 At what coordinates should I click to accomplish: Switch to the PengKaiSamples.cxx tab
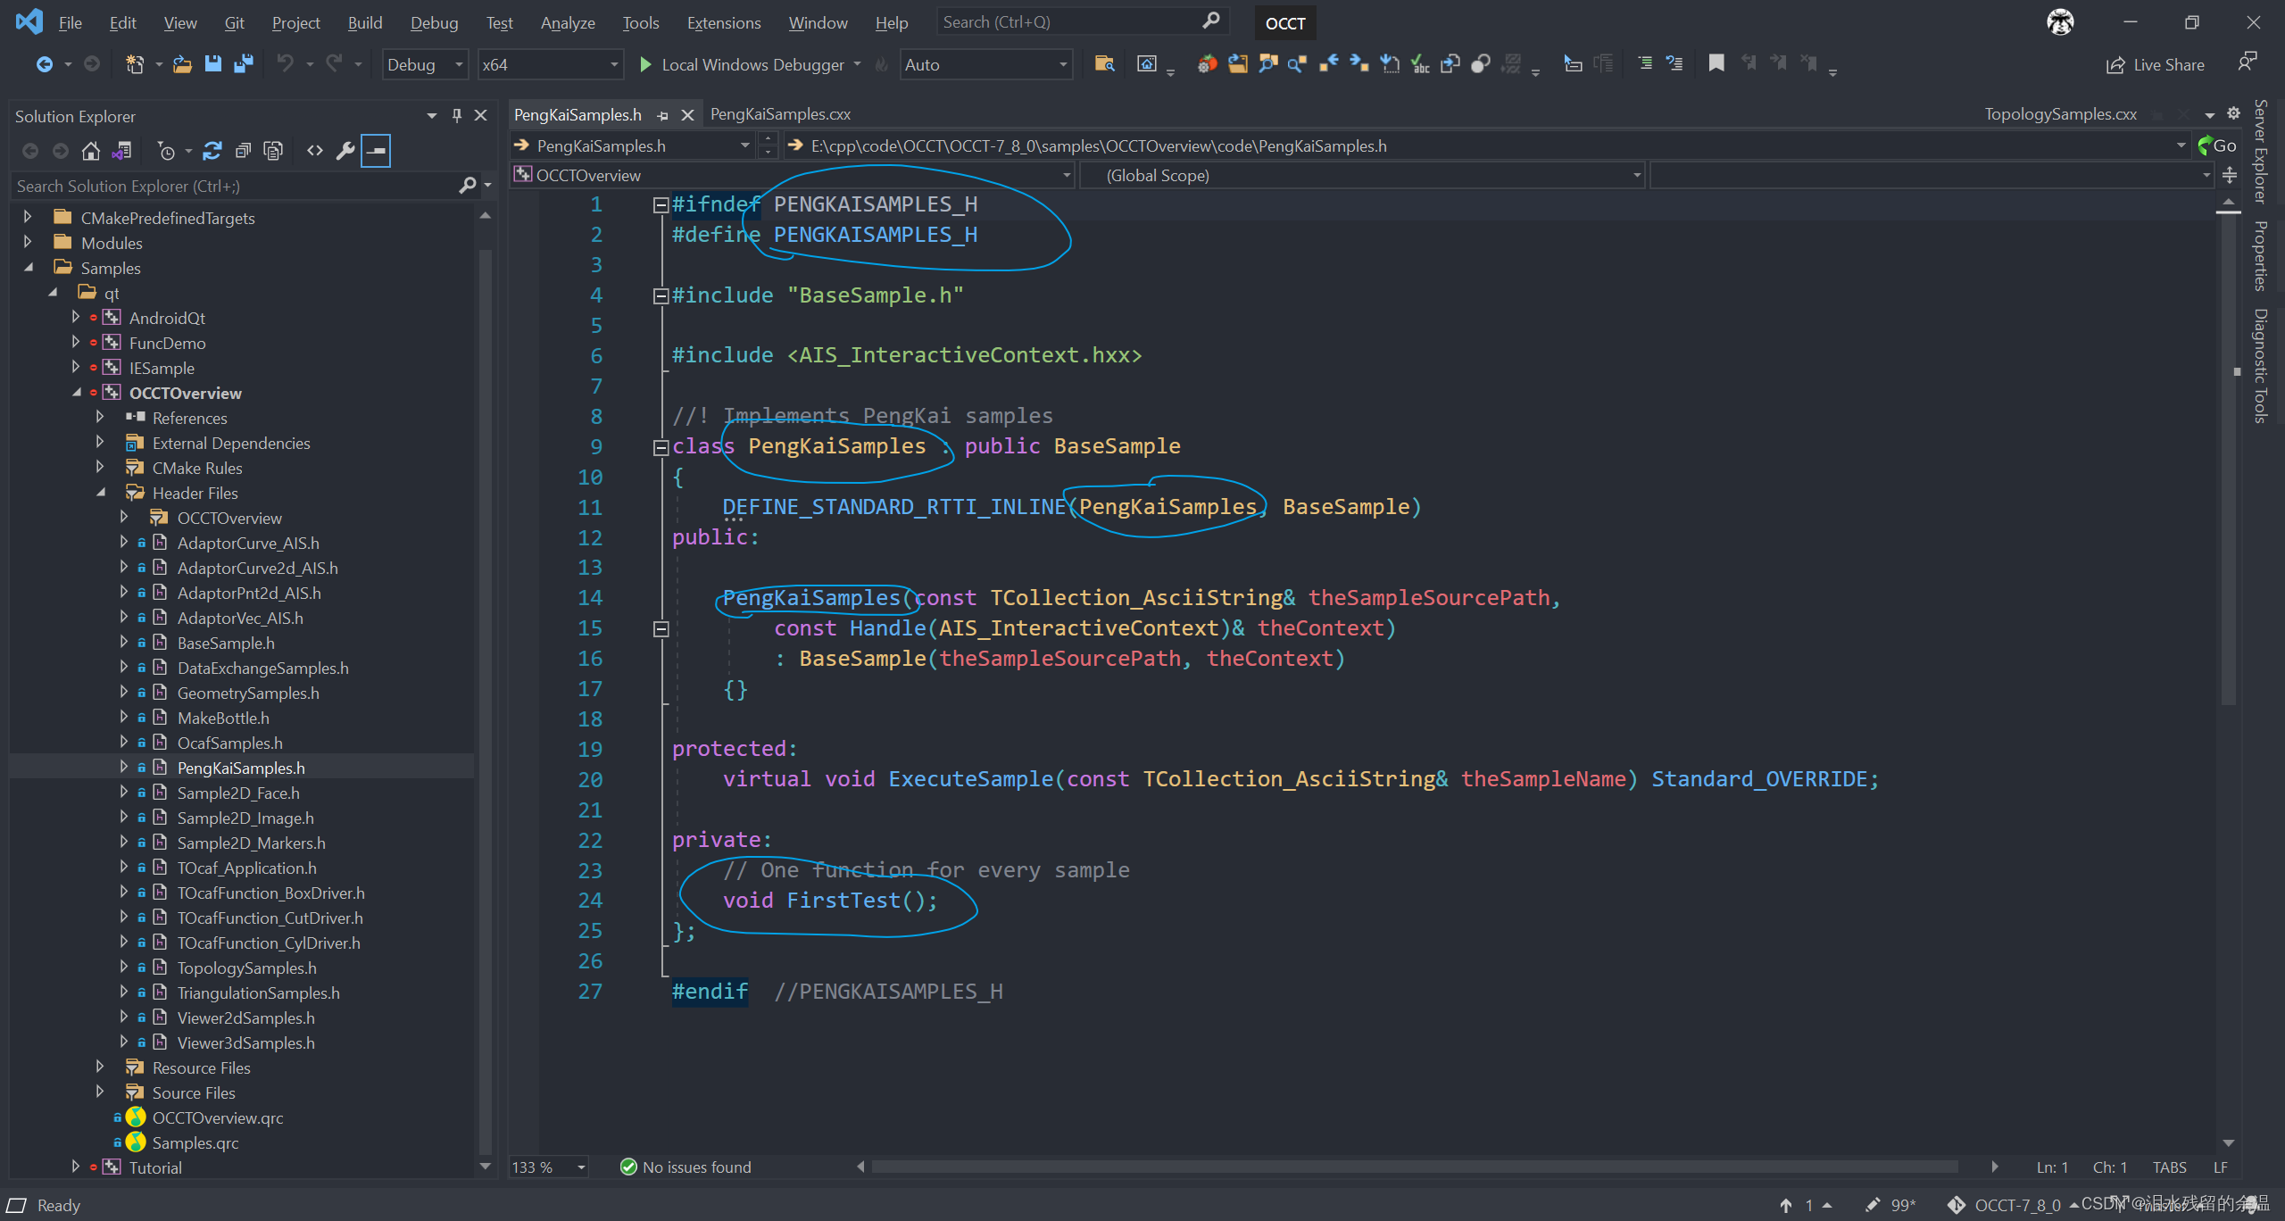[780, 114]
